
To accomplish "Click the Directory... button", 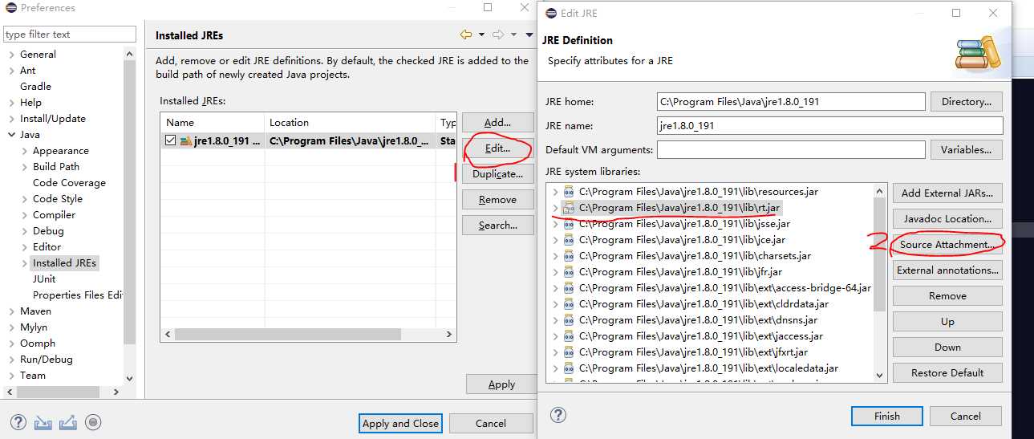I will point(967,102).
